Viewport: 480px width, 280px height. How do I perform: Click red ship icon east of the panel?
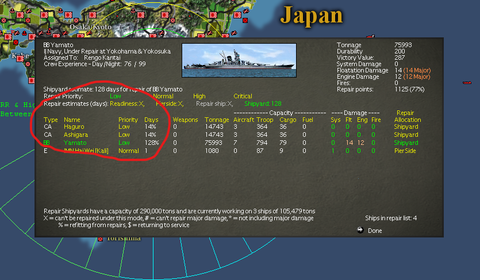[x=467, y=82]
